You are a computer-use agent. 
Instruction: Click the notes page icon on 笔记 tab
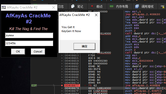click(x=73, y=6)
